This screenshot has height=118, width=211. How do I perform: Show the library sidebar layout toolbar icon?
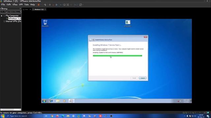(61, 5)
